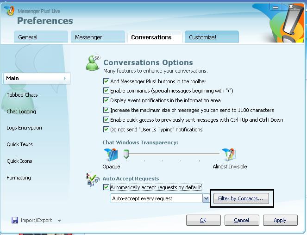The width and height of the screenshot is (307, 235).
Task: Click the Almost Invisible transparency icon
Action: coord(229,155)
